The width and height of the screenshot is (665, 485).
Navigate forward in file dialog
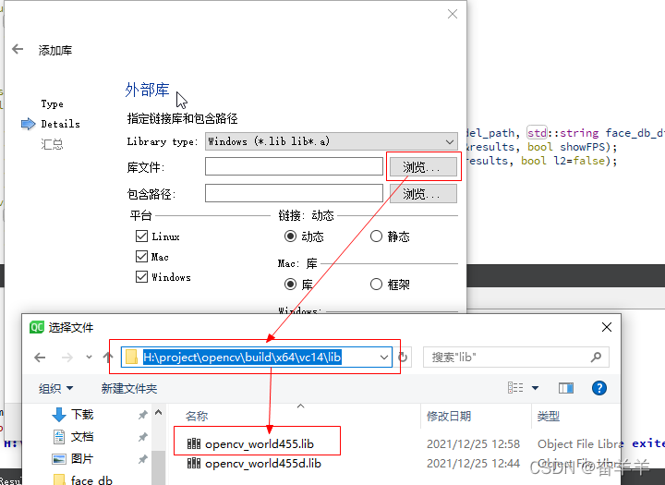point(67,358)
